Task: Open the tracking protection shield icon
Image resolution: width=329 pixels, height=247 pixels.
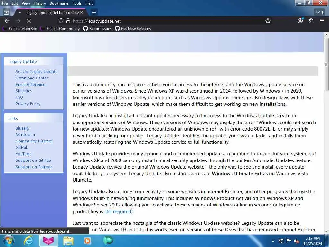Action: pos(61,21)
